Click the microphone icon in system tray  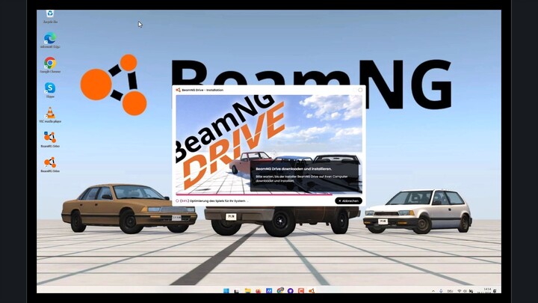pos(441,291)
